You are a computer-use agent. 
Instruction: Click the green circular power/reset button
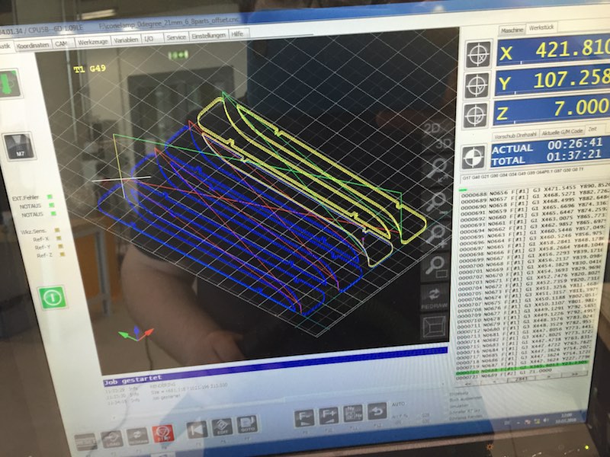52,298
